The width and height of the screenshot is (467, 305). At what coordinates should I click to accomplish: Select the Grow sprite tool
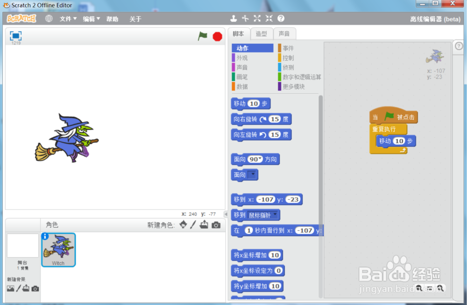pyautogui.click(x=257, y=19)
